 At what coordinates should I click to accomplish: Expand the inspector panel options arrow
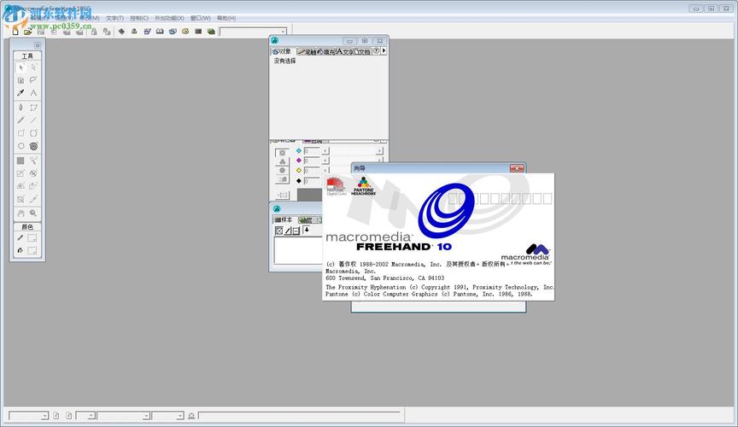coord(384,51)
